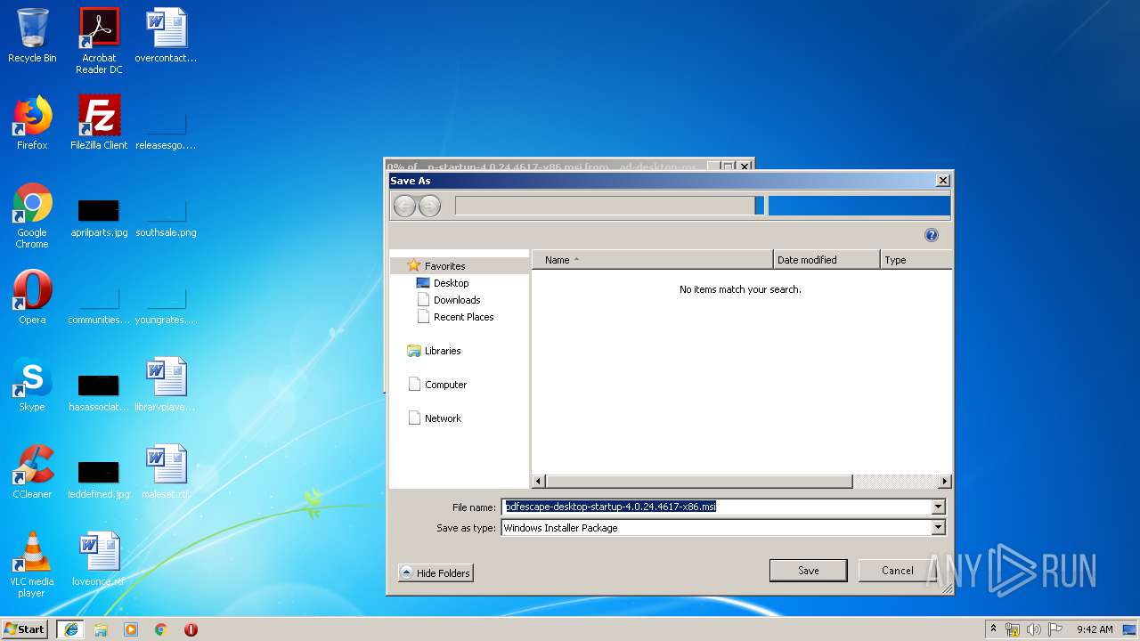Image resolution: width=1140 pixels, height=641 pixels.
Task: Launch CCleaner from the desktop
Action: point(32,472)
